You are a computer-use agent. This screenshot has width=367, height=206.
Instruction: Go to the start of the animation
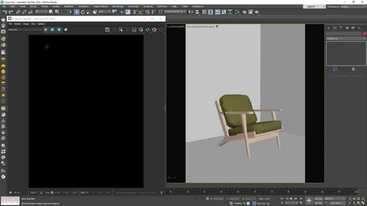point(282,199)
